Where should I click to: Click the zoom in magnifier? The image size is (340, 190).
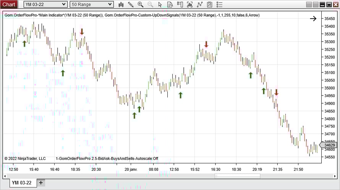point(141,5)
